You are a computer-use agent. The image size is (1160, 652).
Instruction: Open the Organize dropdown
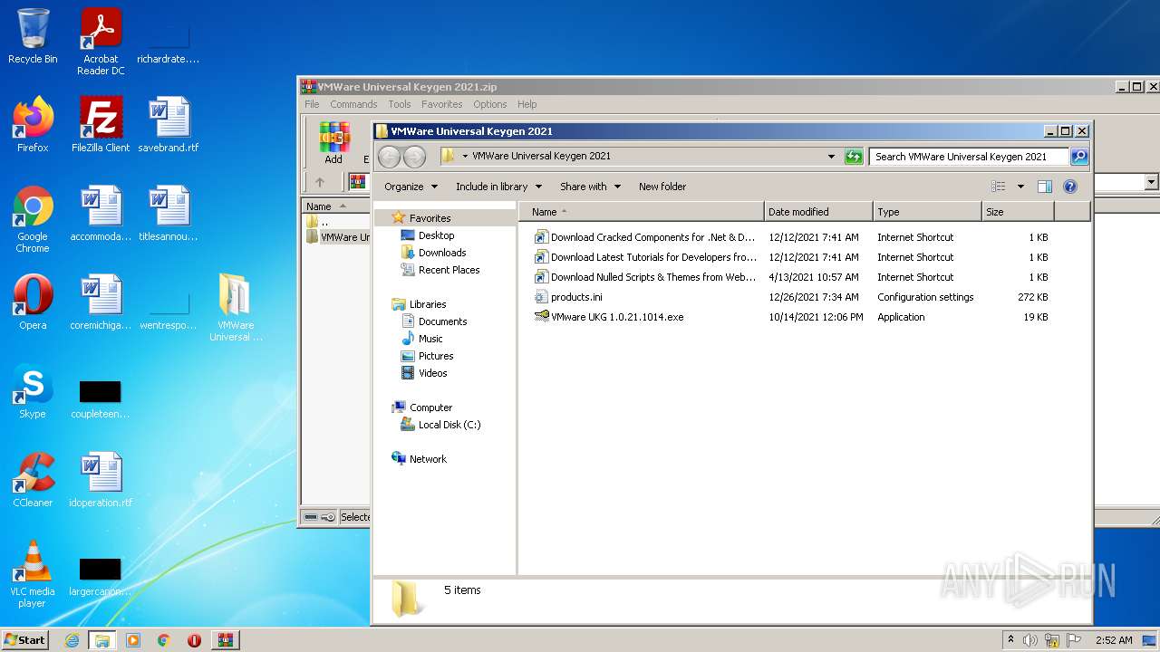[x=411, y=187]
